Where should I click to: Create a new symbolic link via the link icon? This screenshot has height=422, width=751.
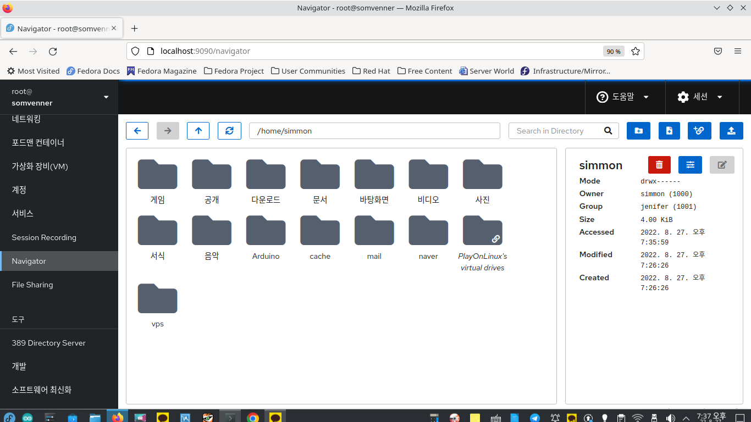(x=699, y=131)
